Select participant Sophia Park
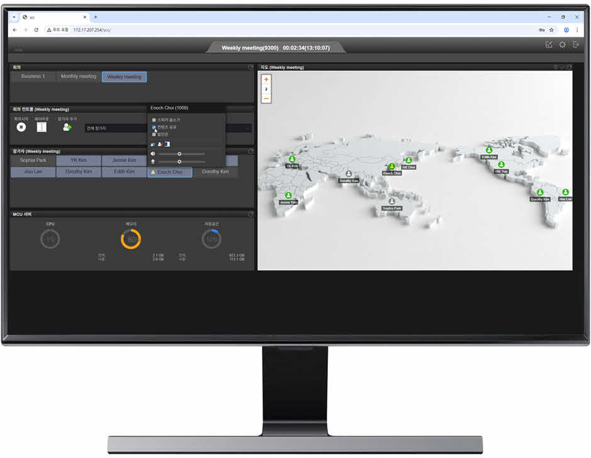This screenshot has width=591, height=458. tap(33, 160)
